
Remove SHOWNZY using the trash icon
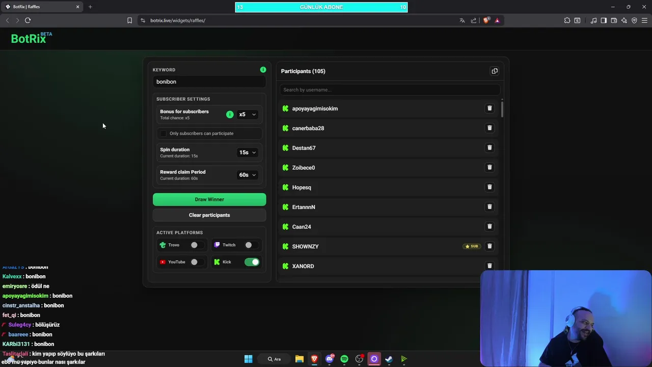click(x=490, y=246)
